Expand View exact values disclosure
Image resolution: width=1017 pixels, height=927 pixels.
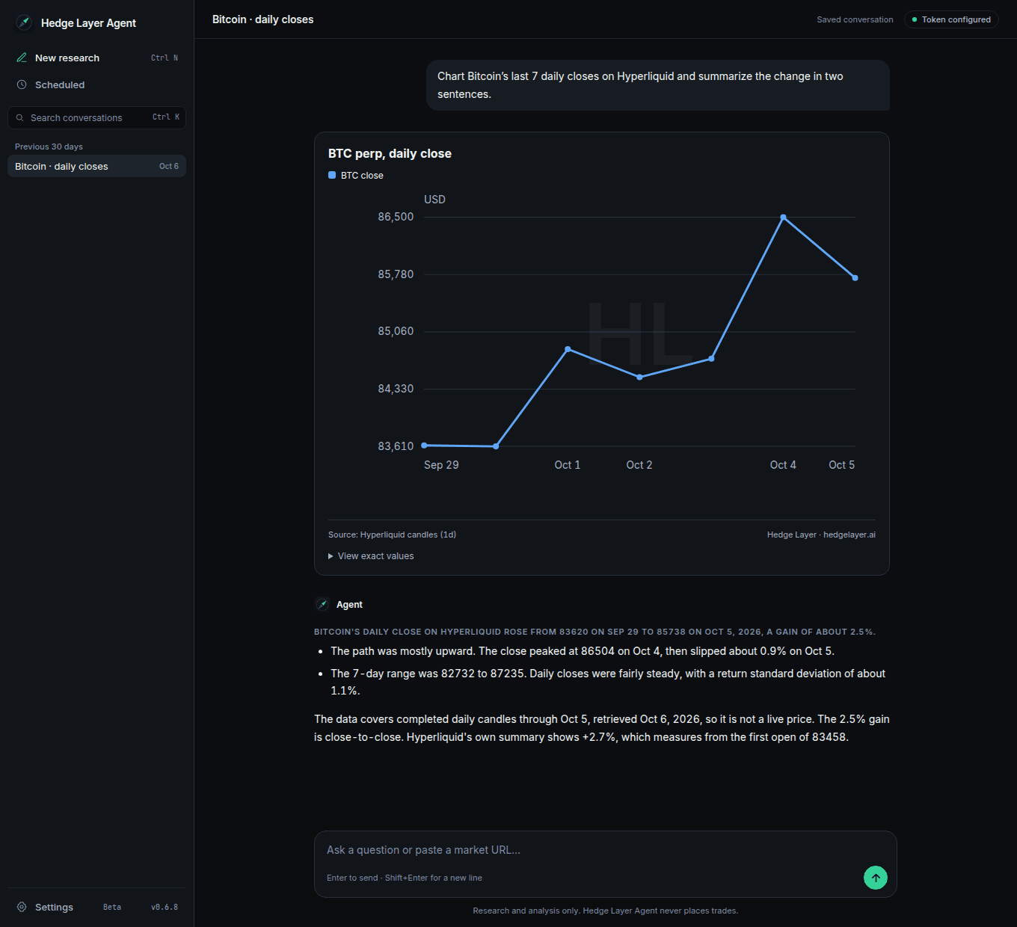pyautogui.click(x=371, y=556)
